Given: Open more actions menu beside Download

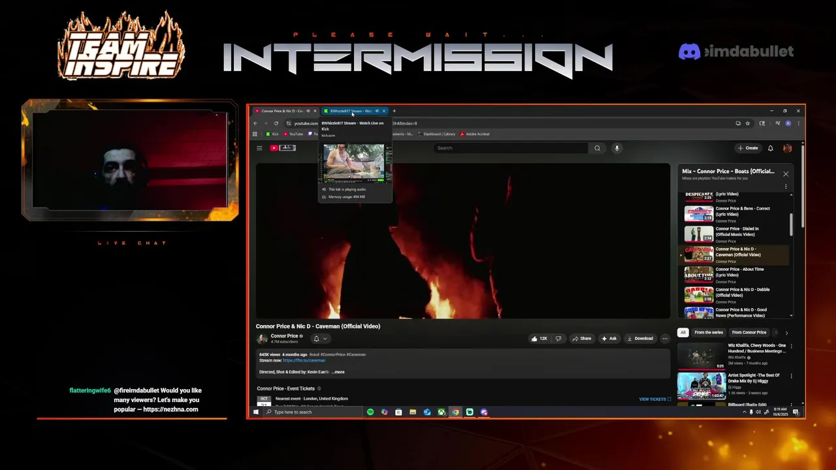Looking at the screenshot, I should (665, 338).
